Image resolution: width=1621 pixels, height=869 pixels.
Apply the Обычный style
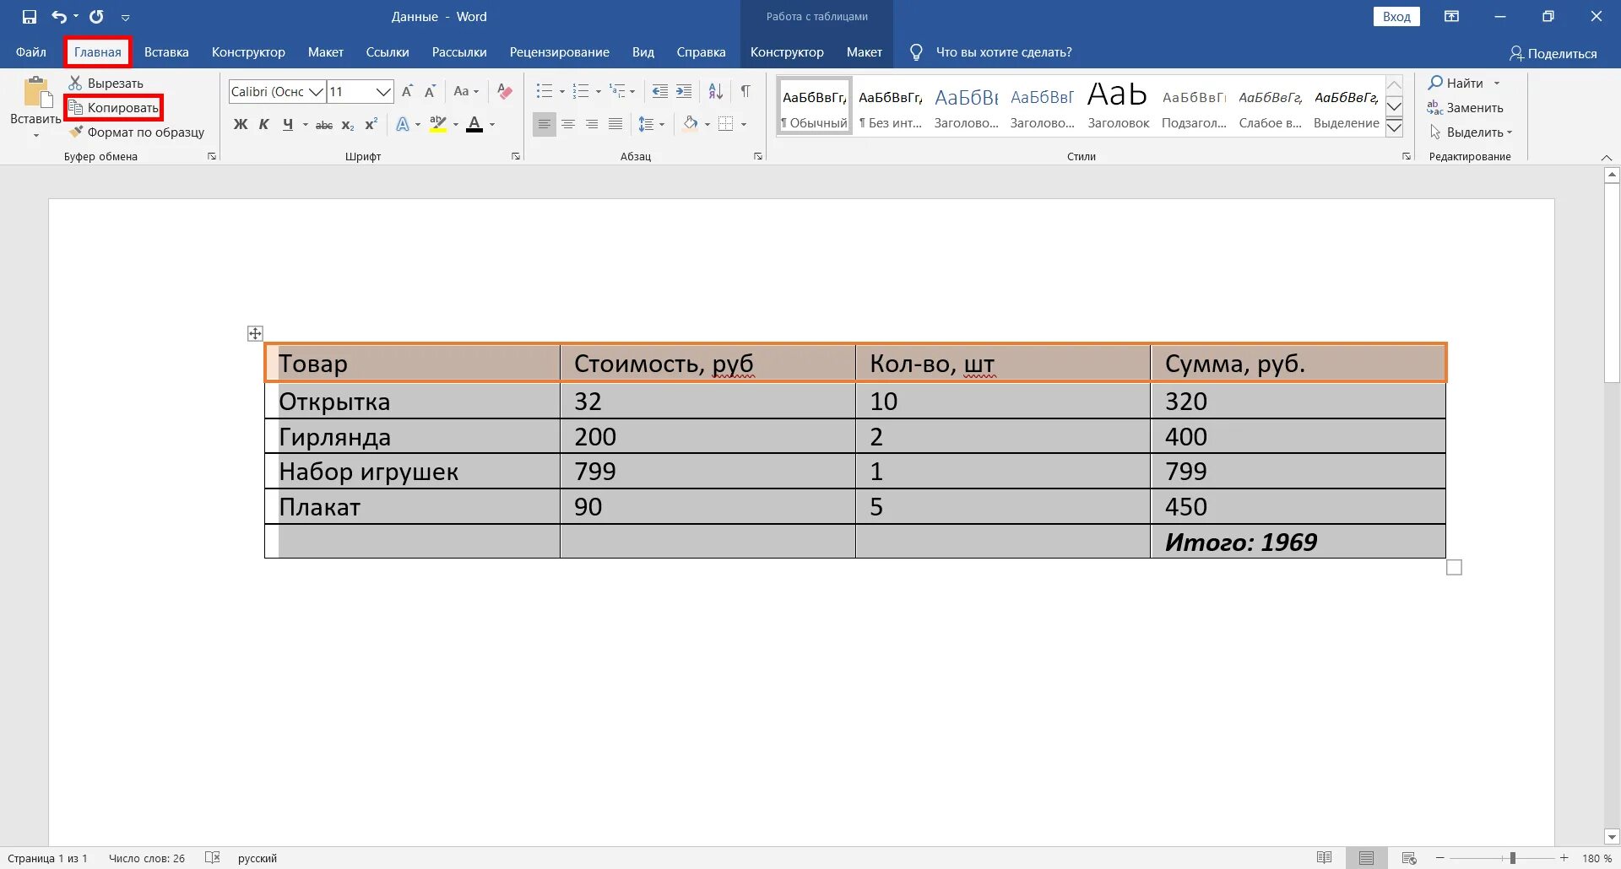(x=815, y=106)
